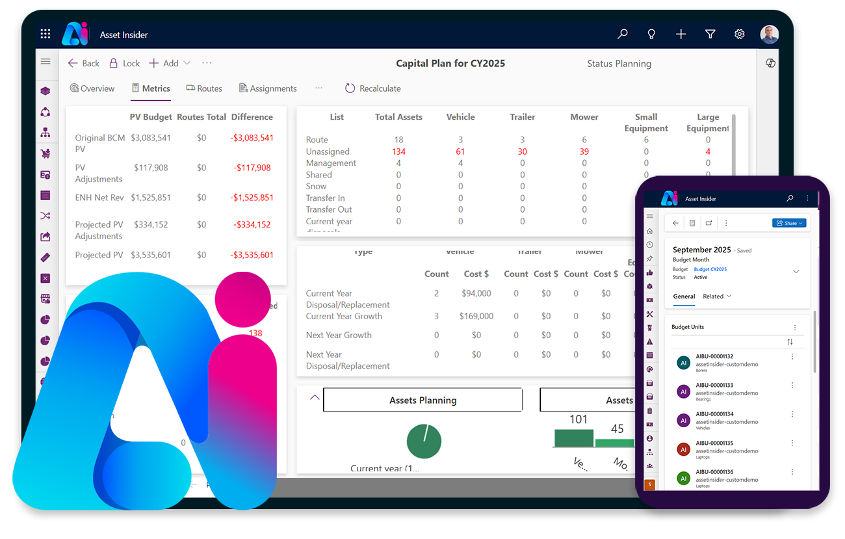Open Recent clock icon in phone sidebar
The width and height of the screenshot is (845, 539).
(x=649, y=244)
